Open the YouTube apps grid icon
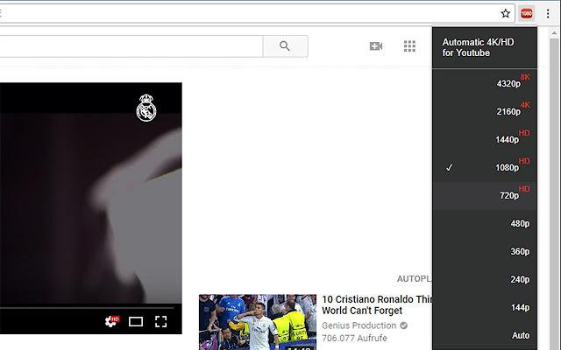 pos(409,46)
